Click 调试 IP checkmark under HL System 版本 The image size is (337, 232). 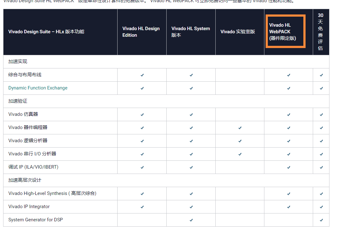tap(191, 167)
